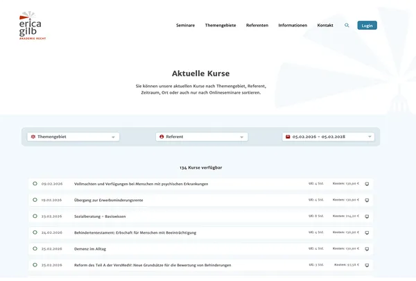
Task: Click the erica gilb logo
Action: point(33,26)
